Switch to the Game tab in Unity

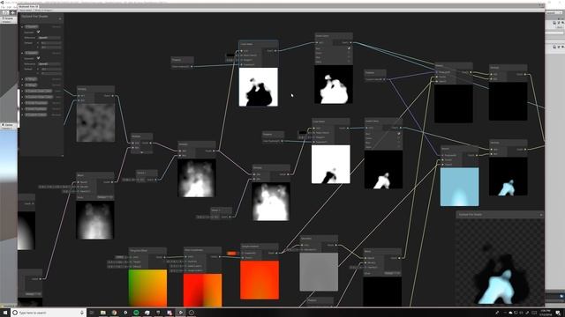click(x=8, y=125)
